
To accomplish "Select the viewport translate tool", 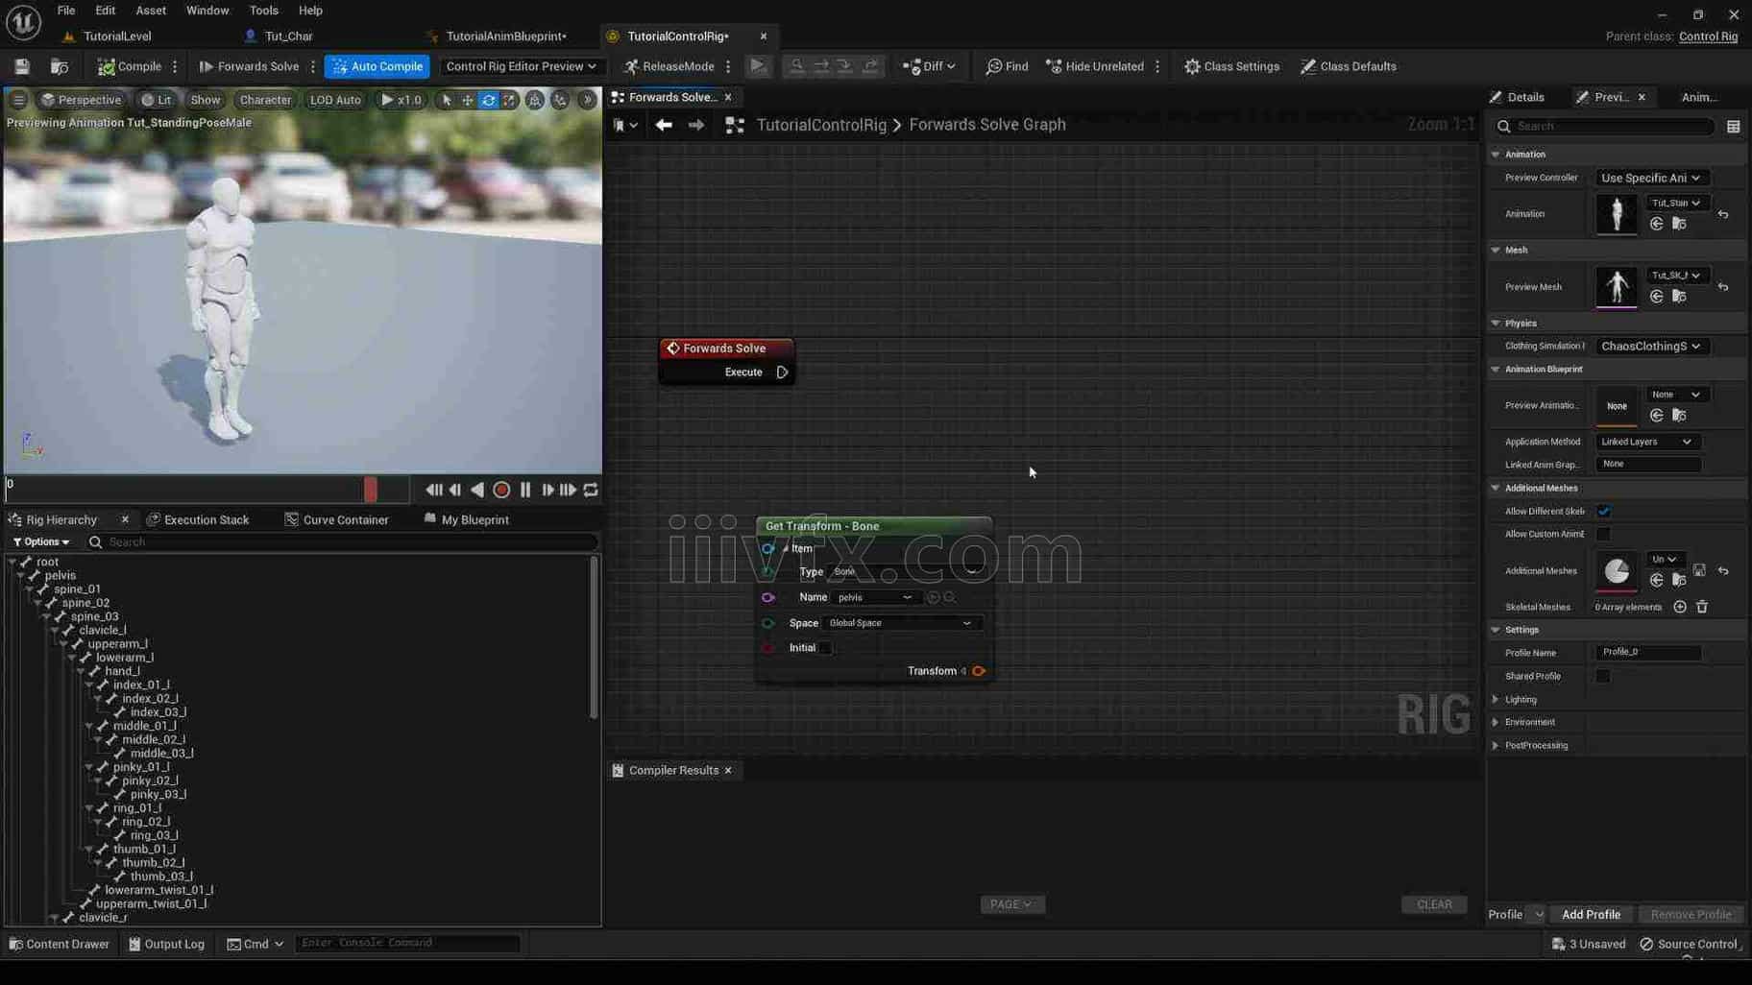I will (x=468, y=100).
